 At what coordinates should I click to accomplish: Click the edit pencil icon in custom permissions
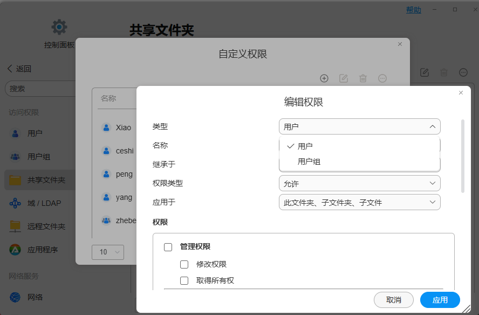pos(344,78)
